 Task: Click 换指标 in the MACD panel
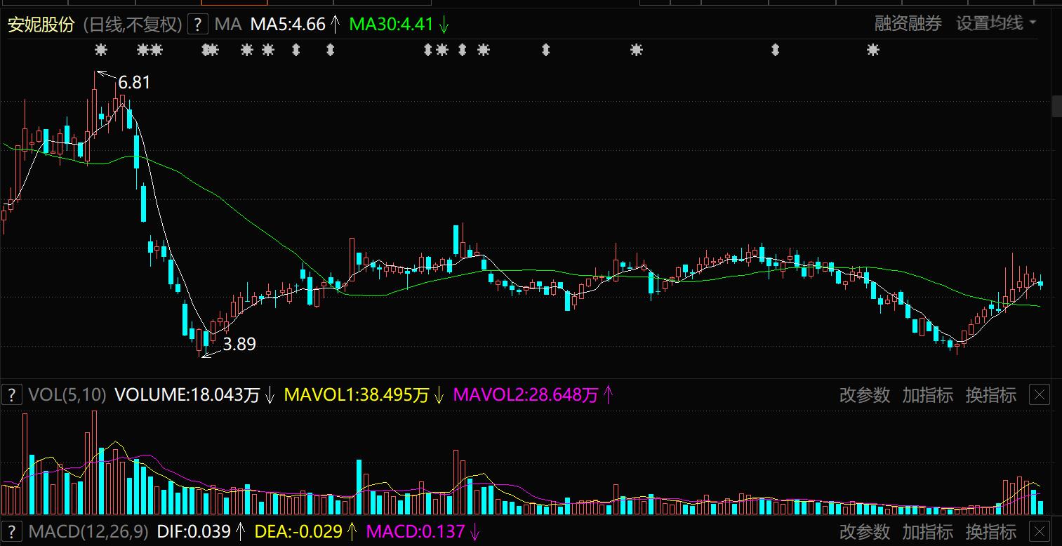[991, 531]
